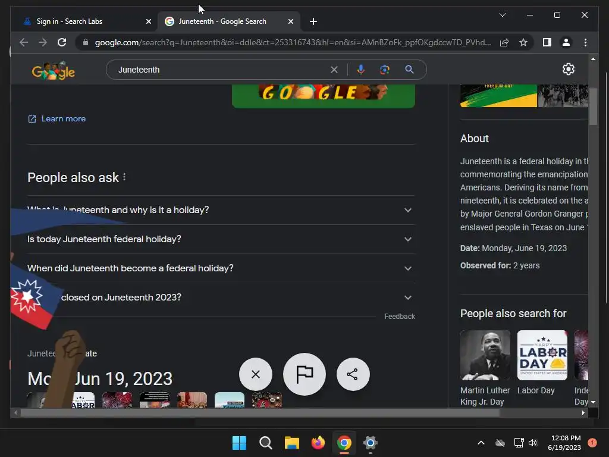Search by image with Google Lens

coord(385,70)
